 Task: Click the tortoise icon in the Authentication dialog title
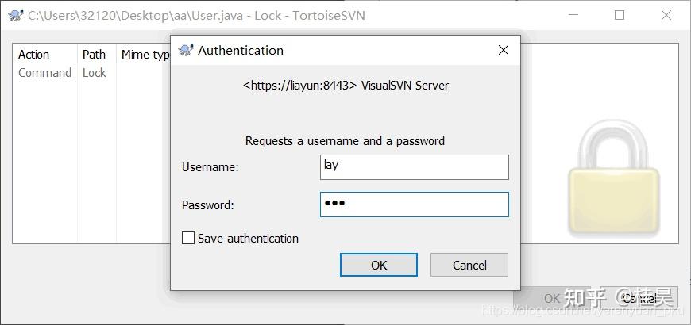point(187,51)
